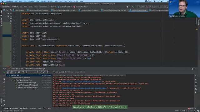Collapse the FormWithListenerTest node
Viewport: 200px width, 112px height.
coord(12,80)
